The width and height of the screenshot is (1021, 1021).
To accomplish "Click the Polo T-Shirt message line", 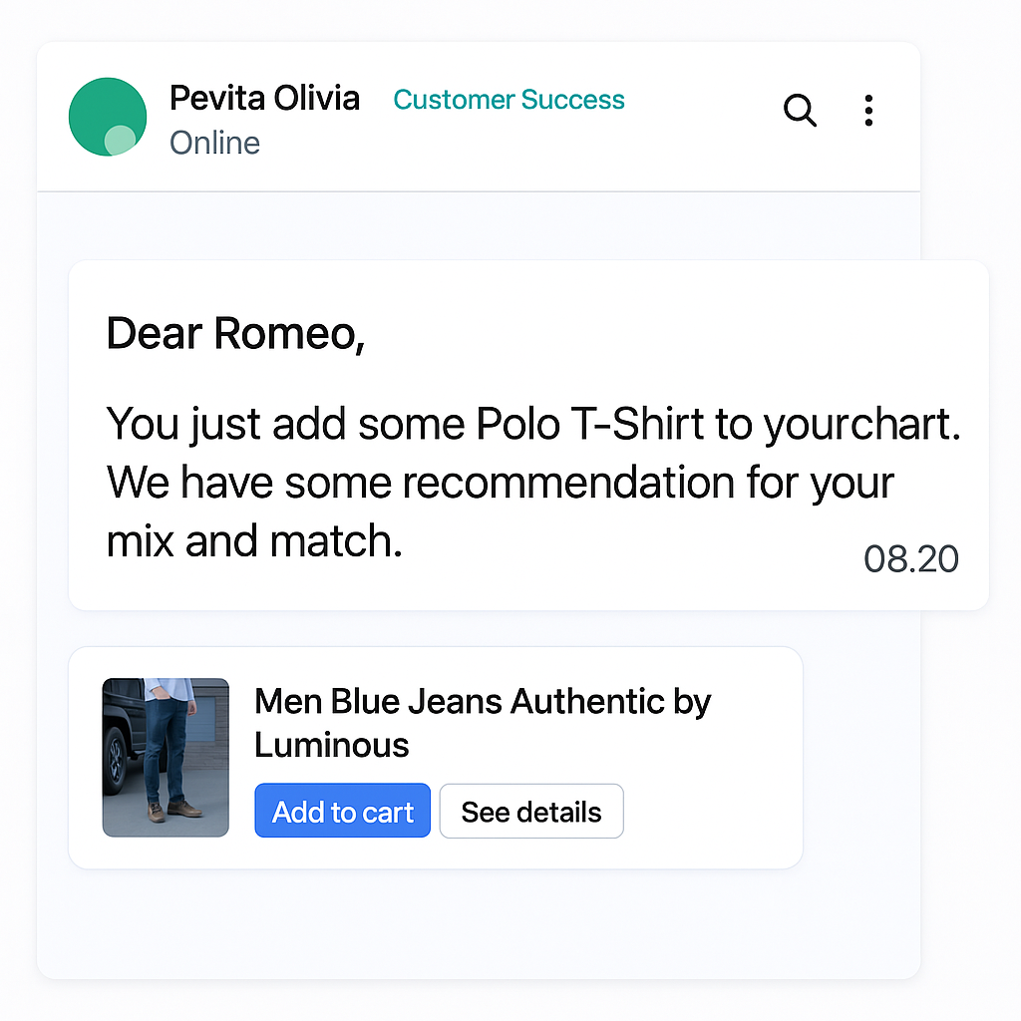I will coord(532,425).
